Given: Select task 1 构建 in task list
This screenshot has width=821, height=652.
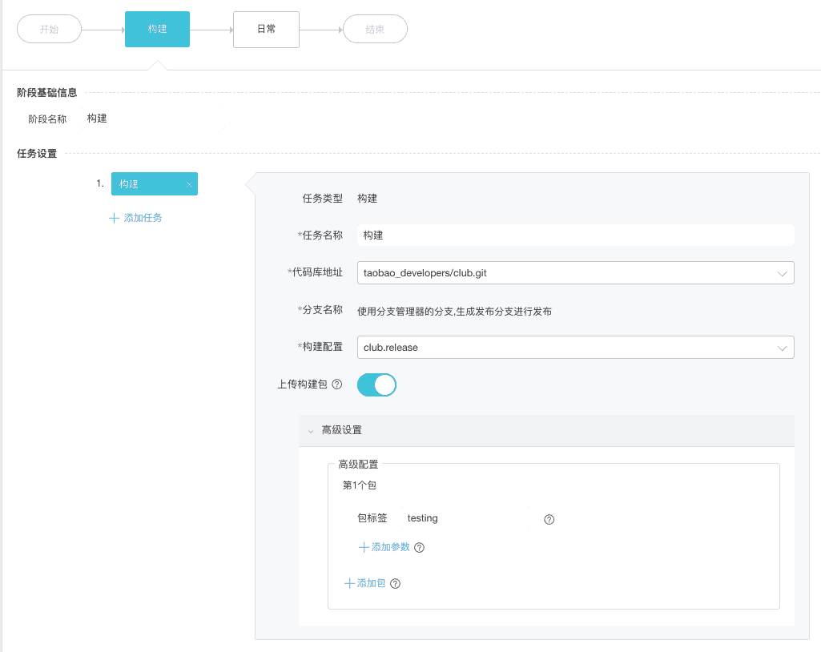Looking at the screenshot, I should (155, 183).
